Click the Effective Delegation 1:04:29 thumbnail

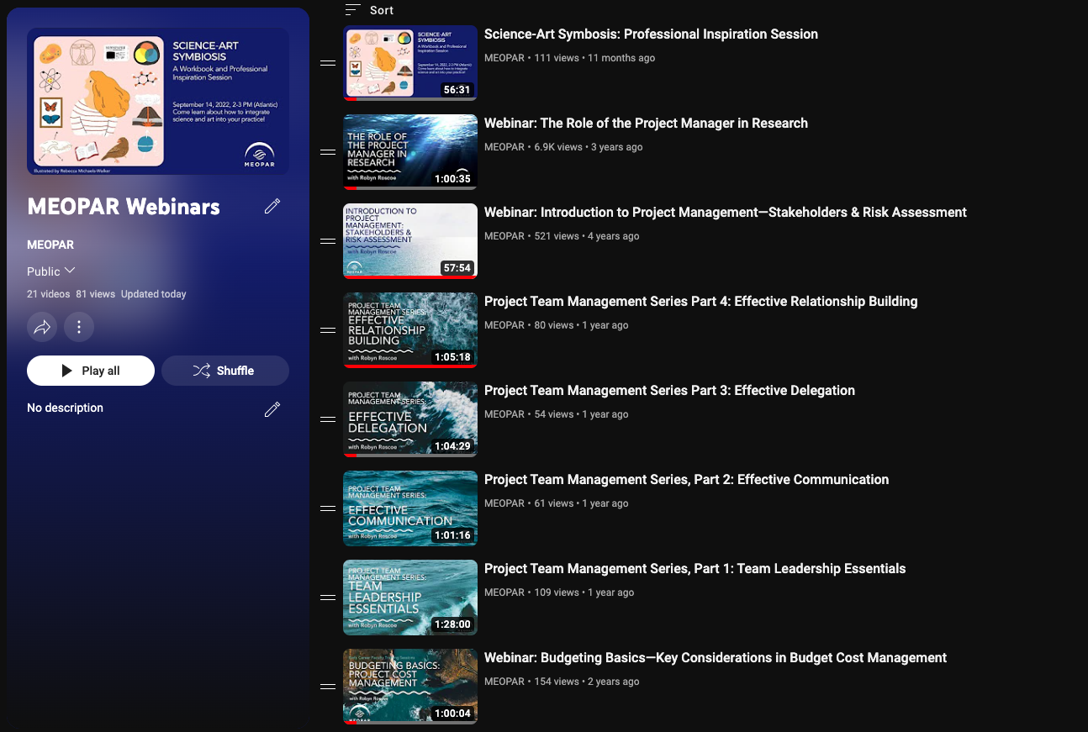(x=410, y=419)
